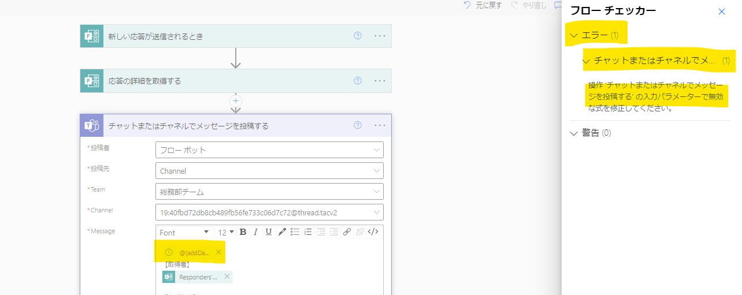Toggle underline formatting in the Message editor
The image size is (742, 295).
coord(269,232)
